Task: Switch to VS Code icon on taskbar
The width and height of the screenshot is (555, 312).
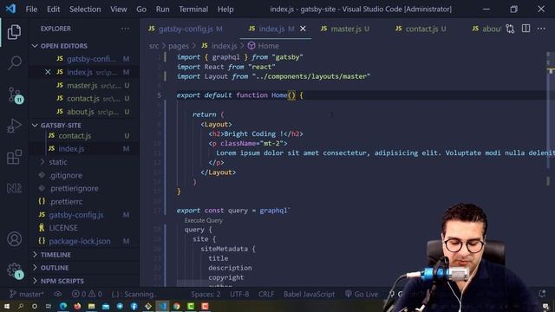Action: pyautogui.click(x=162, y=306)
